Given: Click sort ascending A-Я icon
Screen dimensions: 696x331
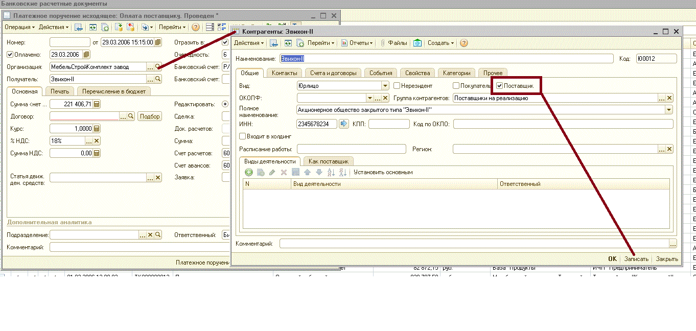Looking at the screenshot, I should coord(331,172).
